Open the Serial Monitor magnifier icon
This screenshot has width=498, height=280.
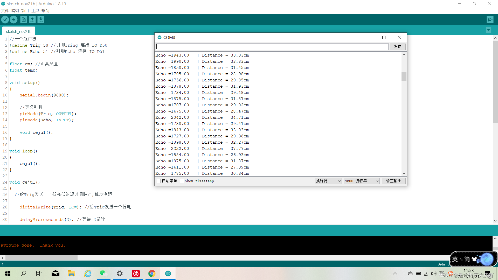[x=490, y=19]
